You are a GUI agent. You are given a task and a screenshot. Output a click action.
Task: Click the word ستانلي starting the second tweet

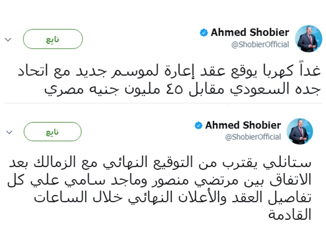click(x=287, y=164)
